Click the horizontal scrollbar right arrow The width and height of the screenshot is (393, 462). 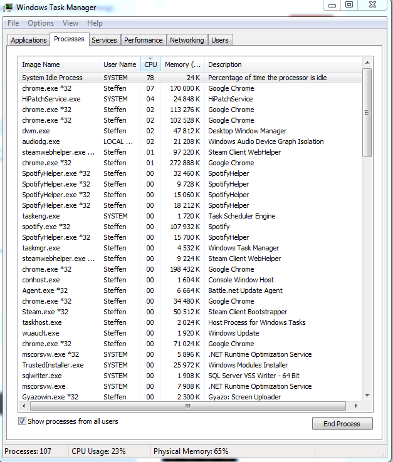point(357,406)
